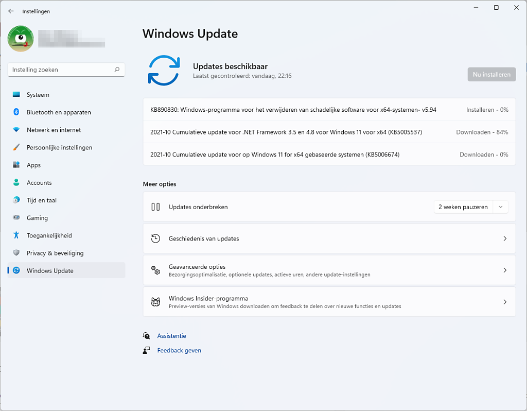
Task: Open the Assistentie link
Action: tap(171, 336)
